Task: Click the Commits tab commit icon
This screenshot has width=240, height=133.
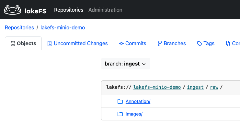Action: click(121, 44)
